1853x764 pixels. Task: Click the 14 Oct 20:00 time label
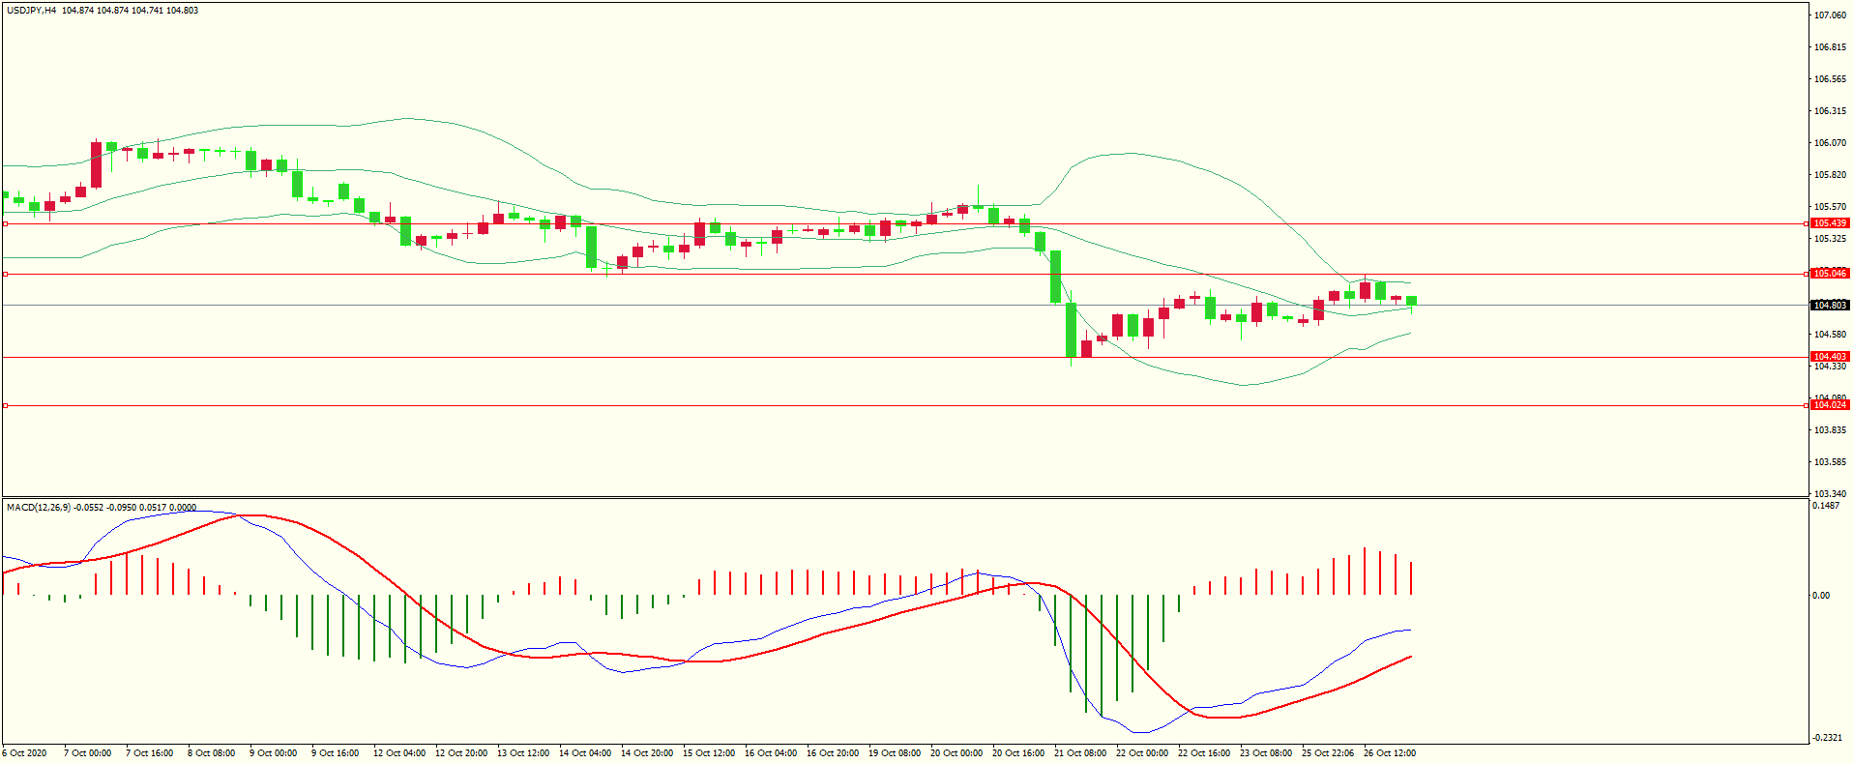coord(647,753)
